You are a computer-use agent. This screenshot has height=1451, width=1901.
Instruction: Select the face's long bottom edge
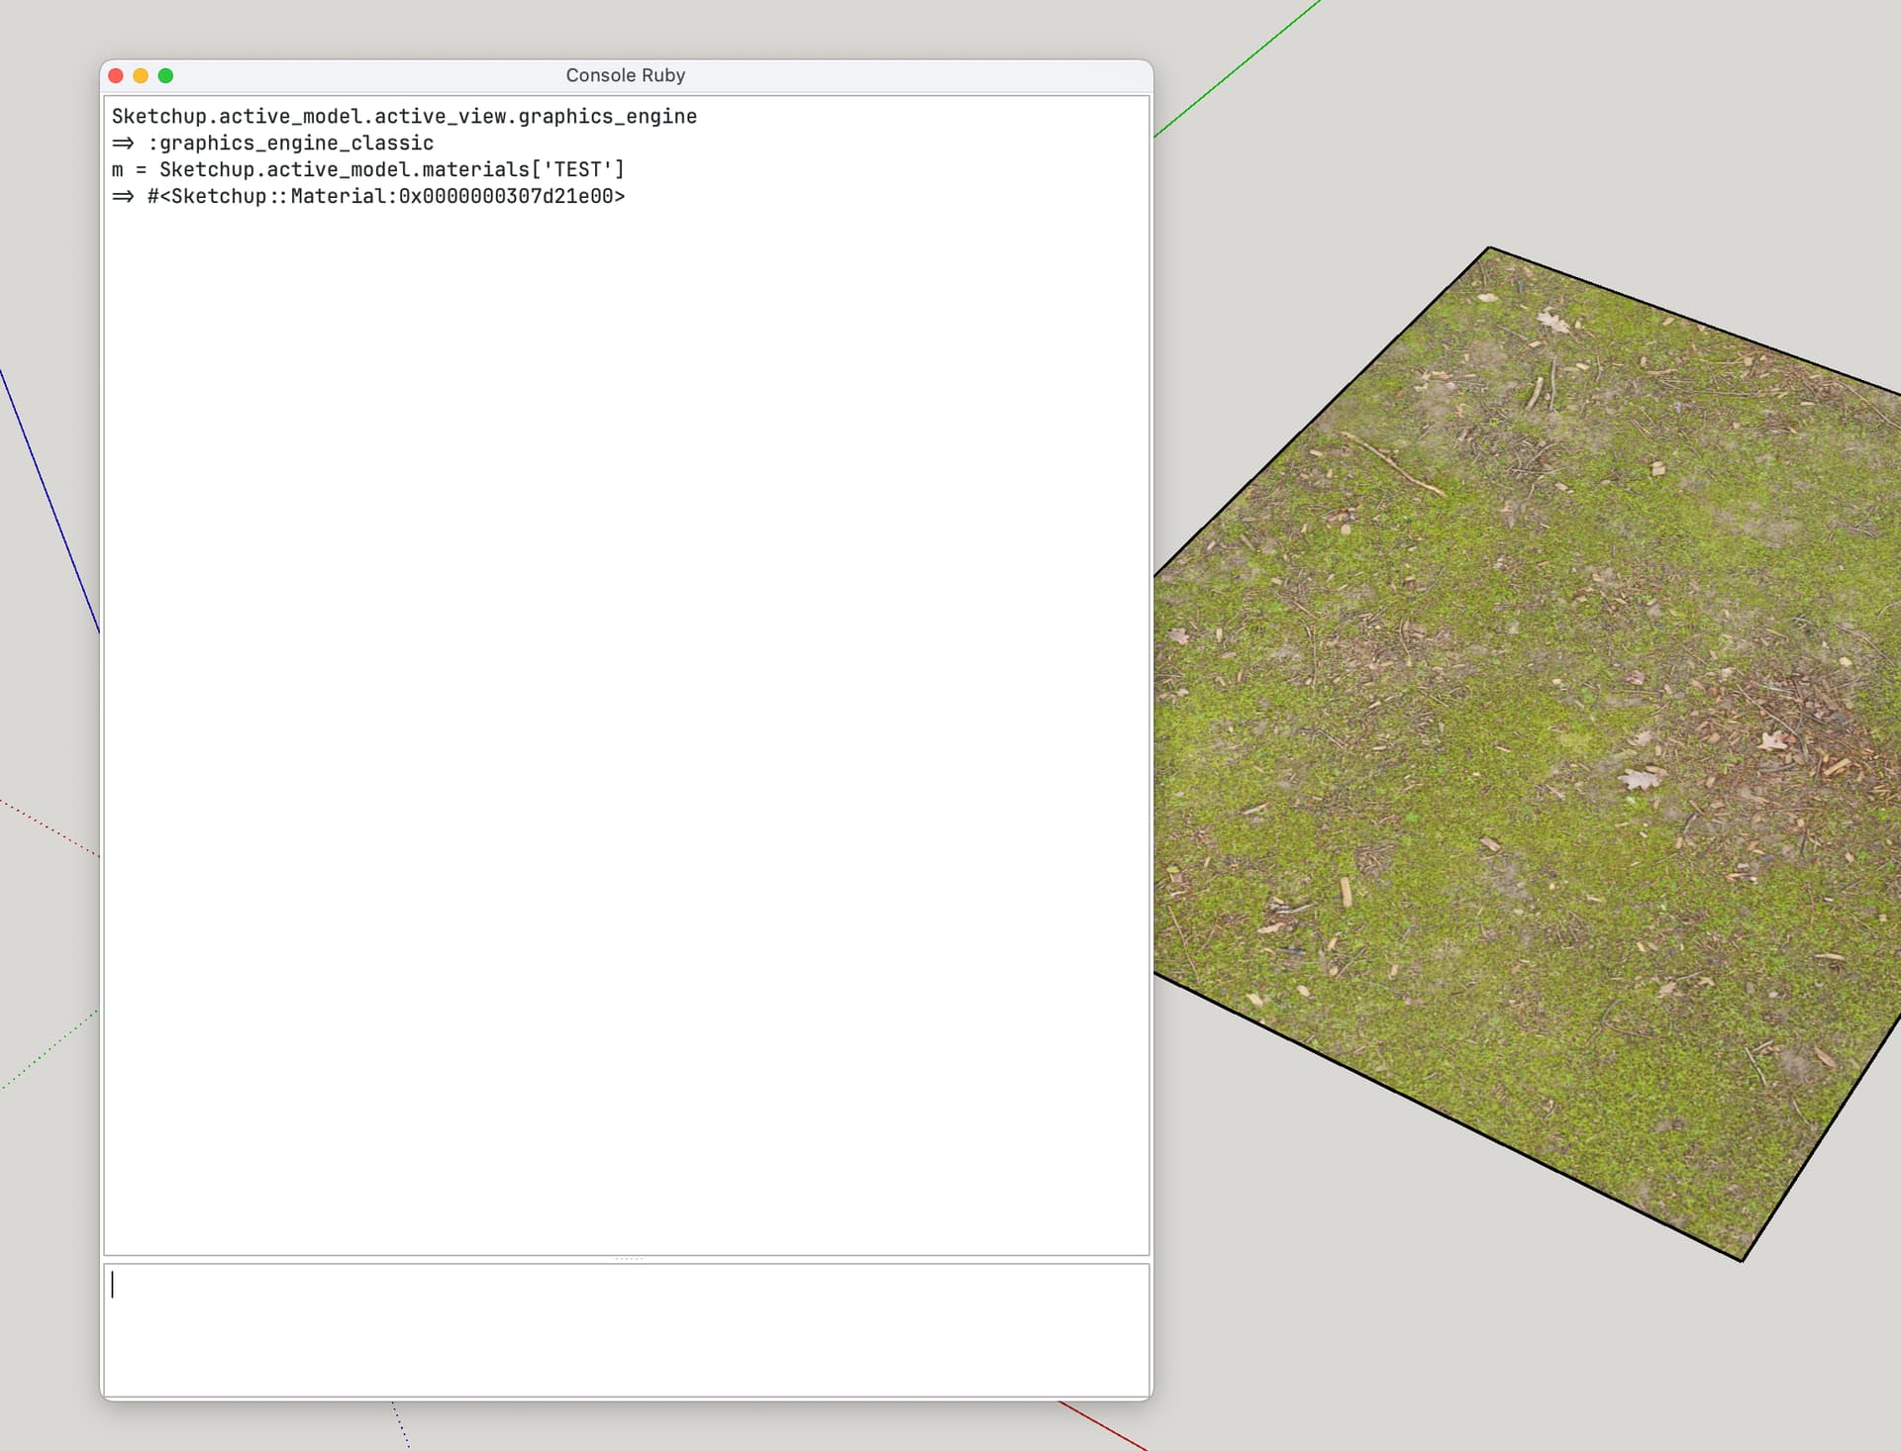click(1448, 1117)
